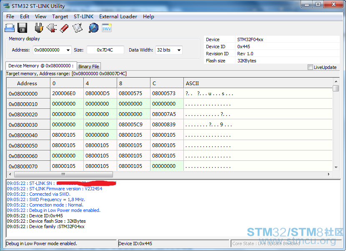This screenshot has height=251, width=346.
Task: Click address row 0x08000040
Action: (28, 135)
